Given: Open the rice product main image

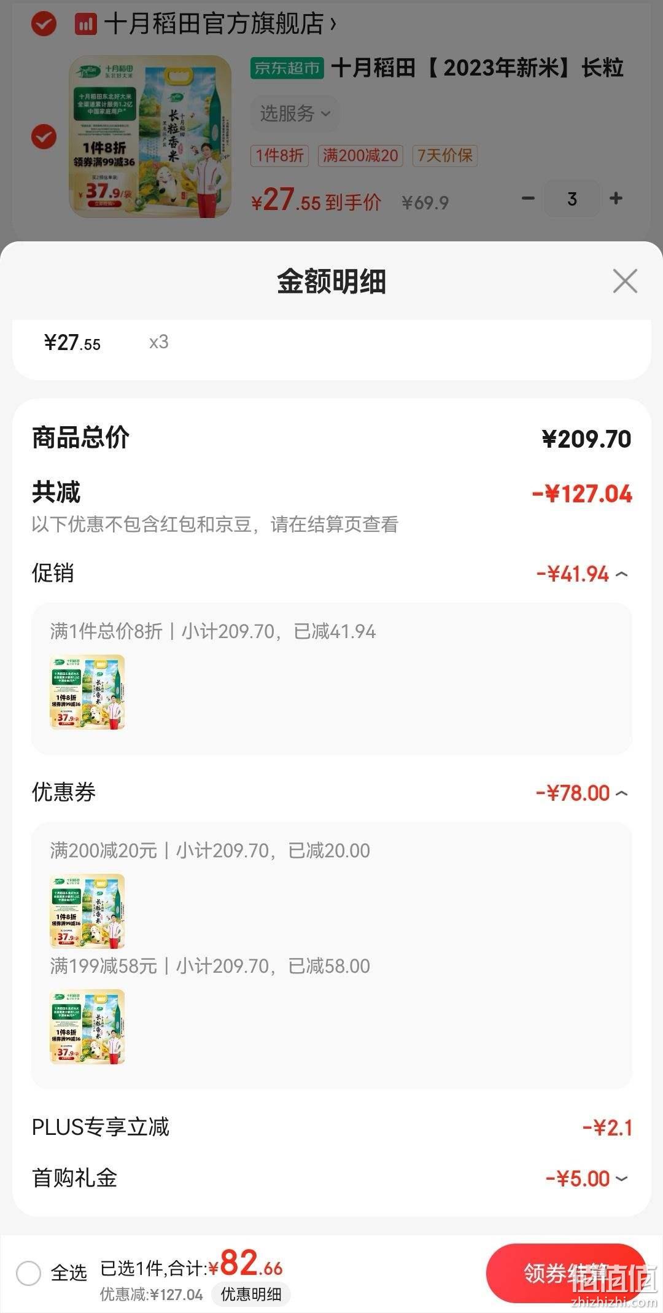Looking at the screenshot, I should coord(150,136).
